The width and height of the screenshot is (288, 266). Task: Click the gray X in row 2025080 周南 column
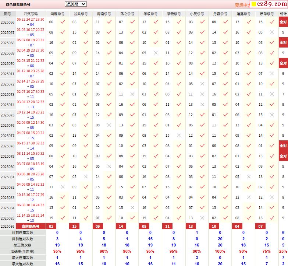[109, 166]
